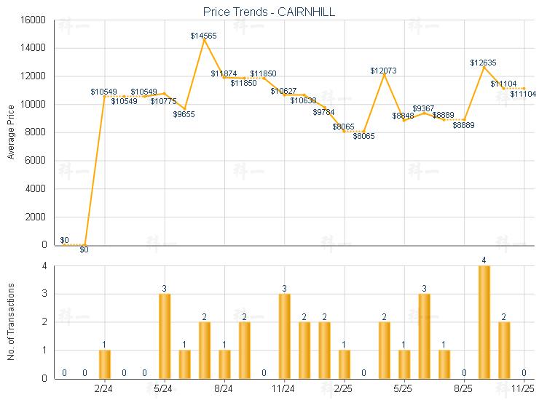Click the 11/25 x-axis date label

(523, 389)
